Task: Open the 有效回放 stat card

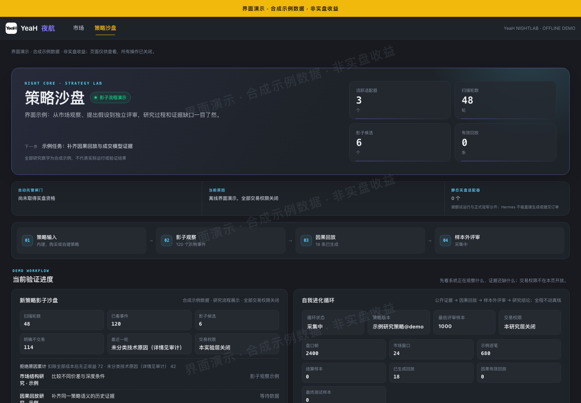Action: 506,142
